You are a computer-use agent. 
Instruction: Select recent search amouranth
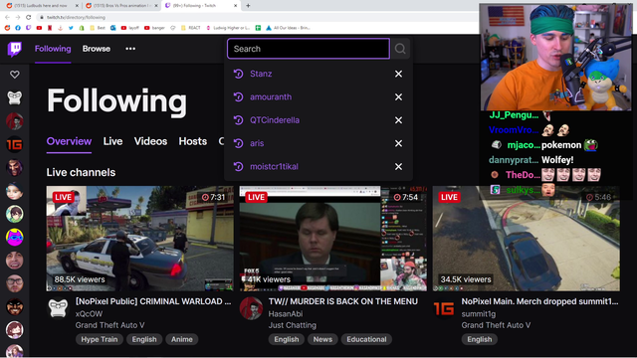[x=271, y=97]
